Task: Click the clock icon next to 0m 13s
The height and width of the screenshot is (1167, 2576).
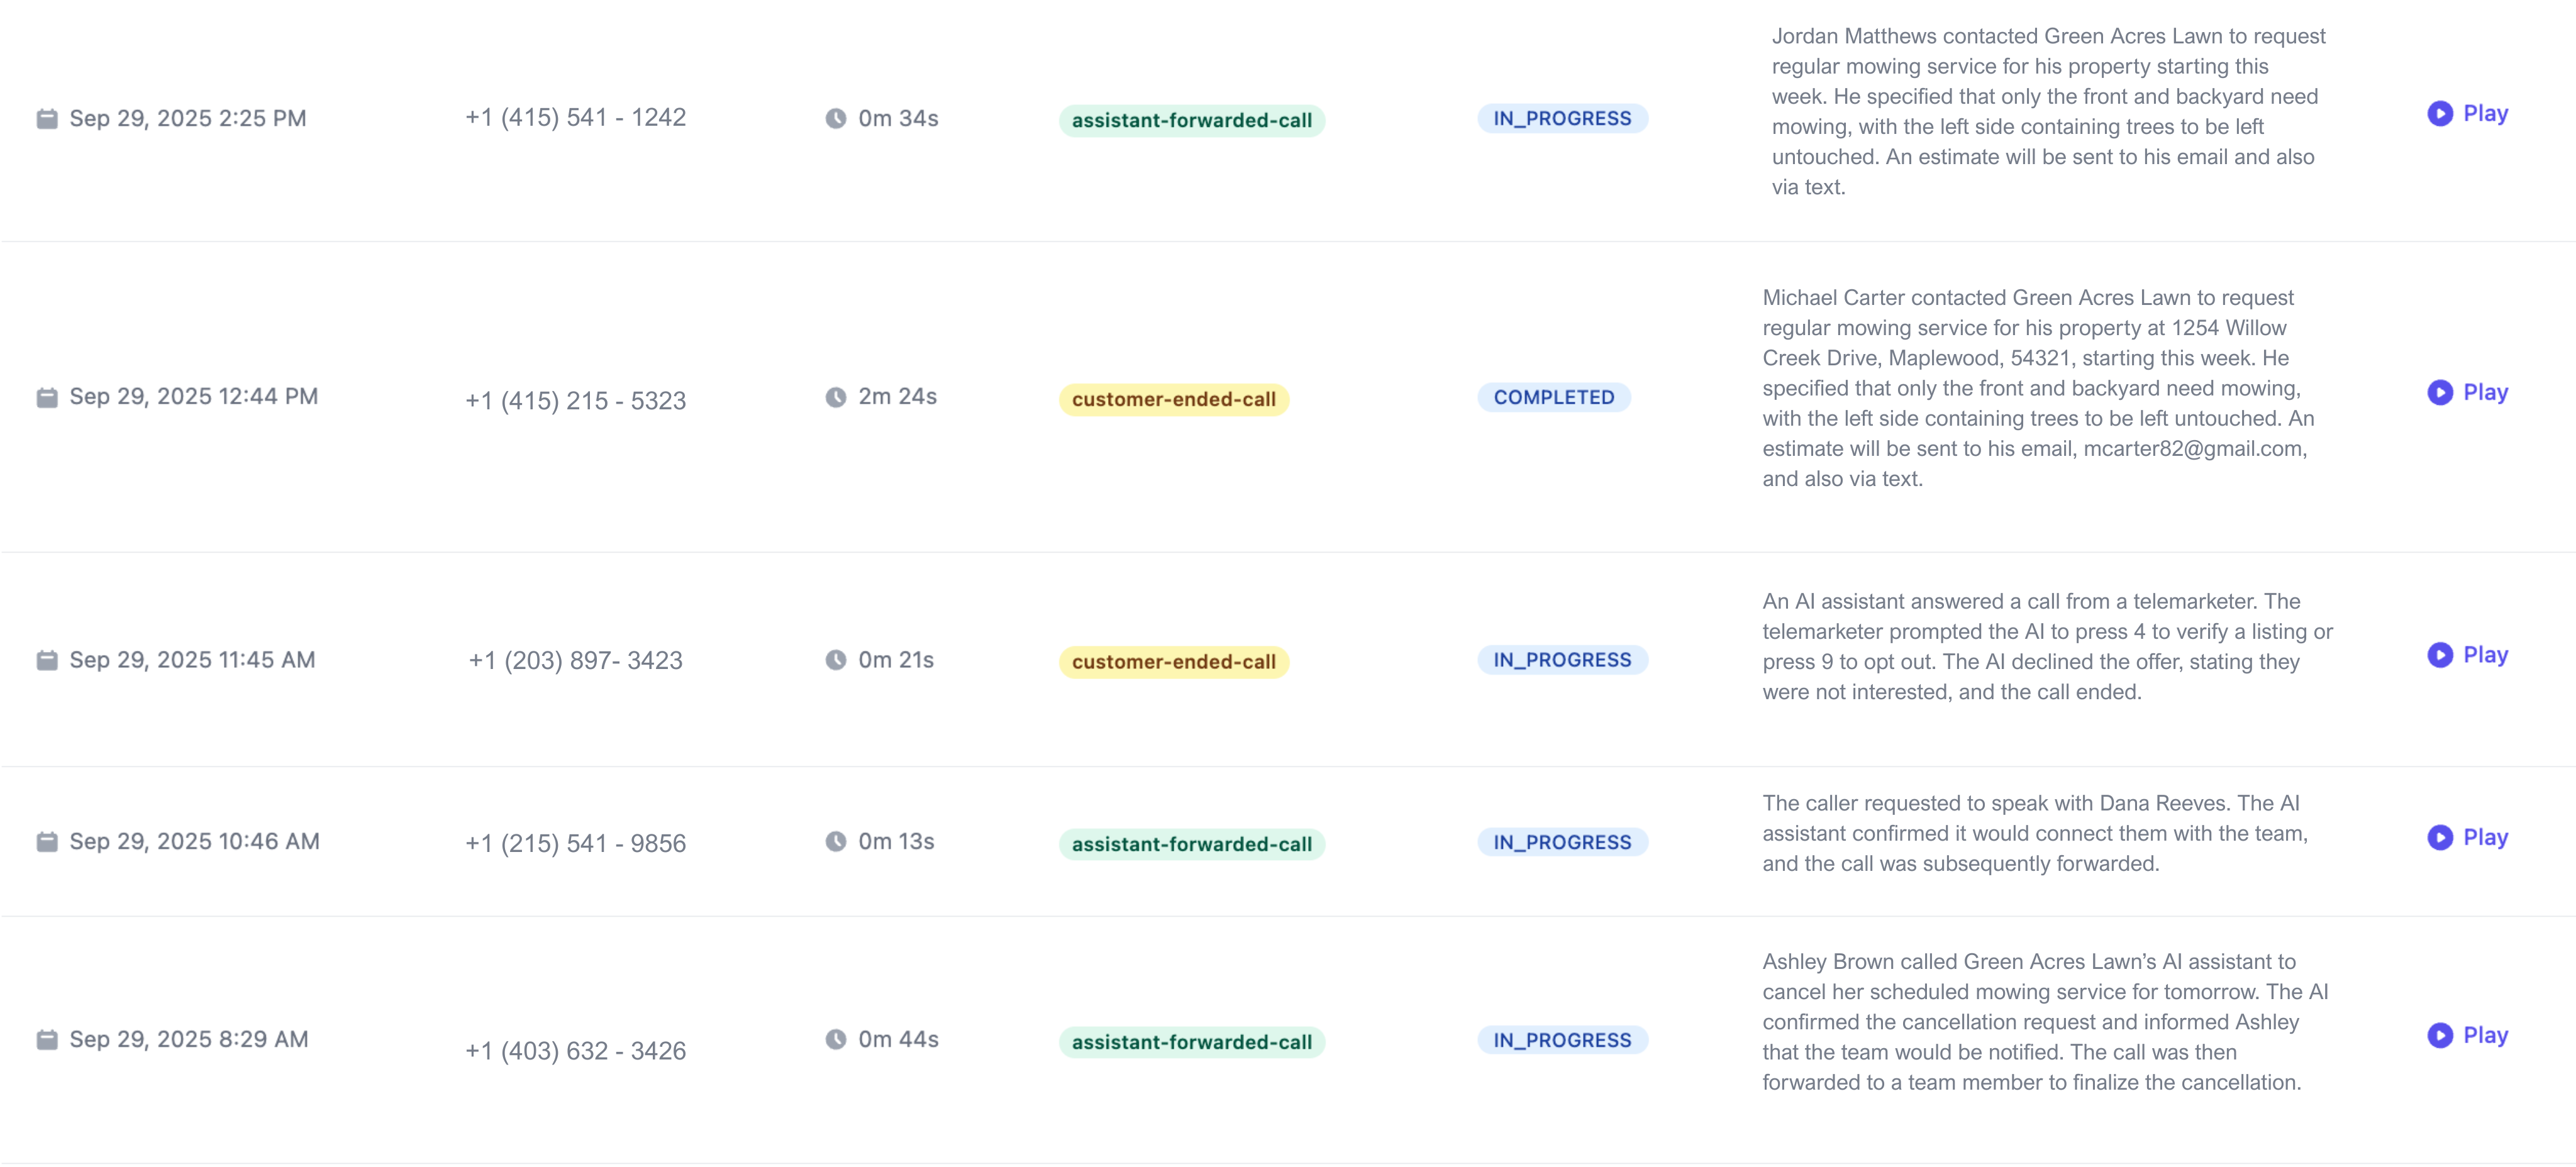Action: 837,841
